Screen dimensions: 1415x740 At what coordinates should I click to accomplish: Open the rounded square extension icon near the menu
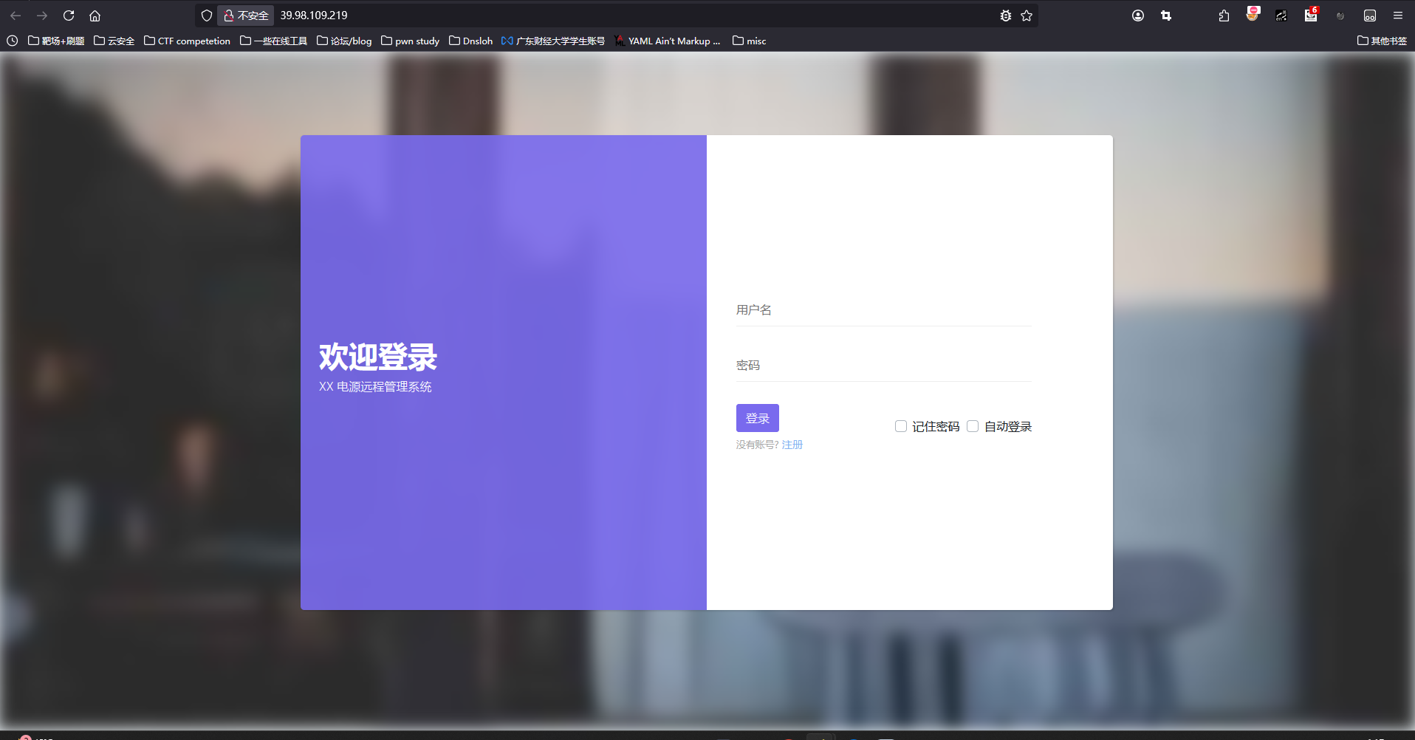click(x=1370, y=16)
